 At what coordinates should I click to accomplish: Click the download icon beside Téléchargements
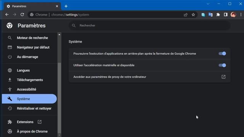pos(10,80)
